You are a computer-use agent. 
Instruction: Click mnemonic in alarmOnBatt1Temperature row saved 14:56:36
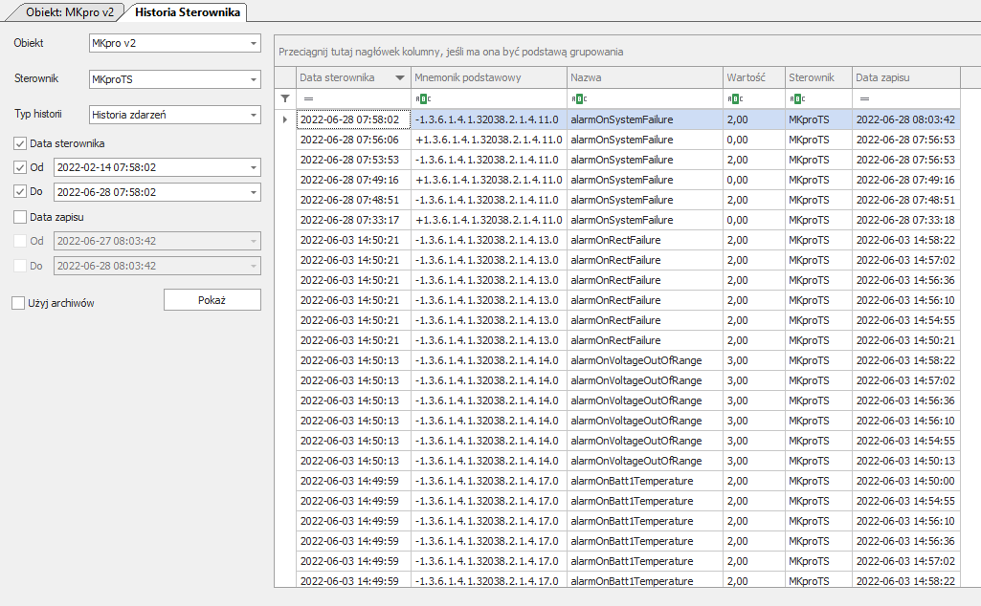[489, 541]
